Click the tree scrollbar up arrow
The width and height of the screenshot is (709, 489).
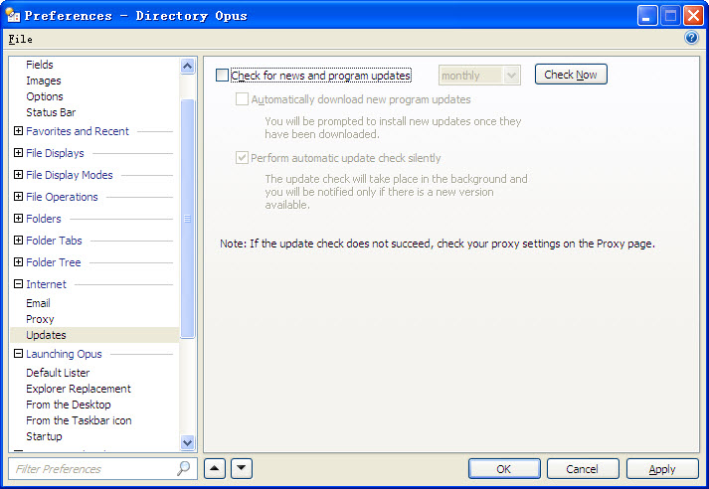[x=187, y=66]
